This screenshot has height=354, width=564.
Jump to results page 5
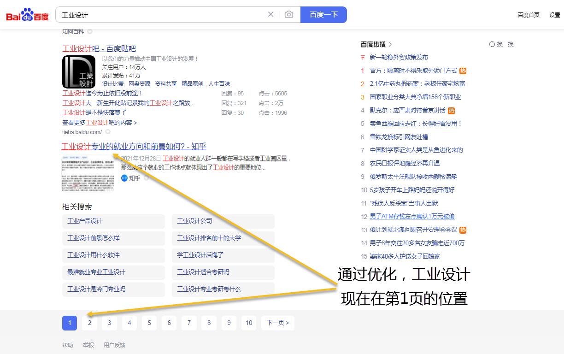click(x=149, y=323)
